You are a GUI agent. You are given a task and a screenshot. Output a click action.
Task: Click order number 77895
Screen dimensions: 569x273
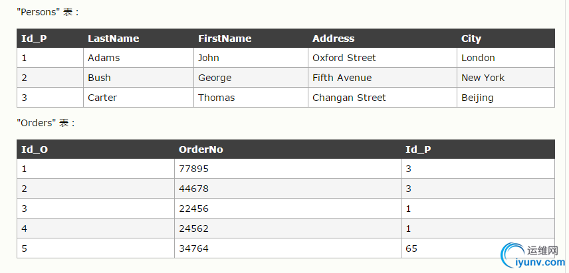coord(193,169)
